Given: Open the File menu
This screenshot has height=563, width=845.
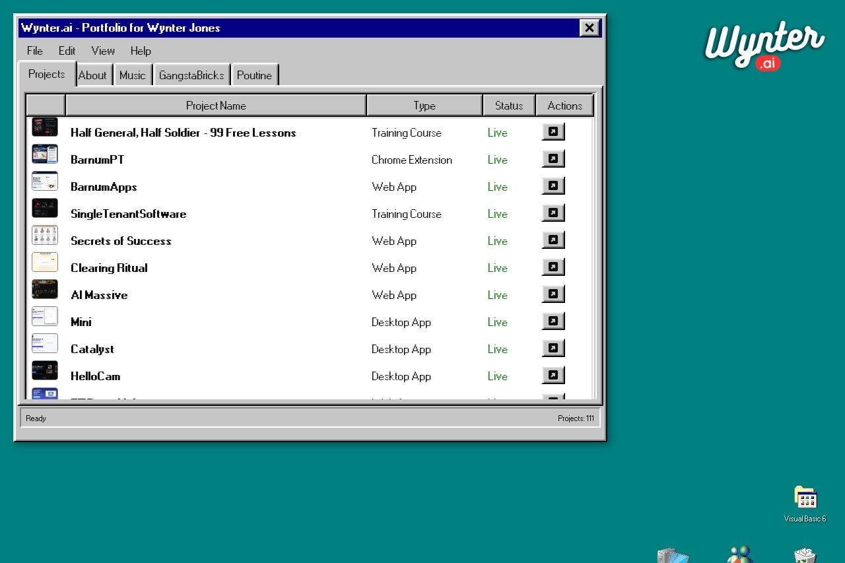Looking at the screenshot, I should [35, 51].
